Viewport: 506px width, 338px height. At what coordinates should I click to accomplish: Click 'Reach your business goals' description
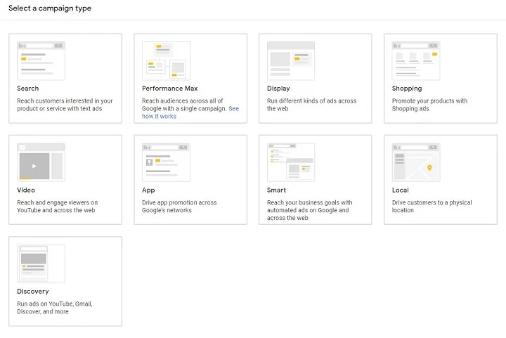tap(310, 210)
